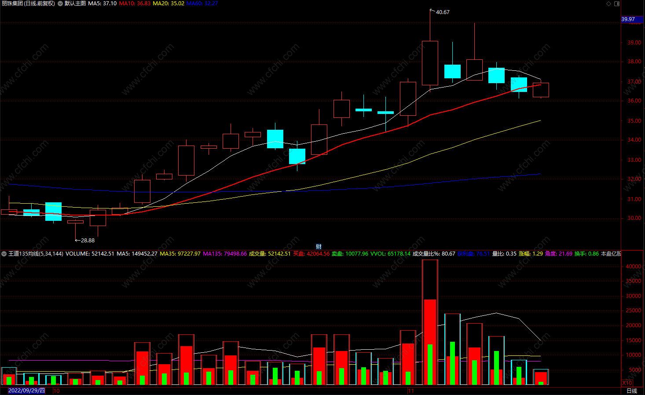The height and width of the screenshot is (395, 645).
Task: Click the 40.67 high price annotation
Action: (443, 12)
